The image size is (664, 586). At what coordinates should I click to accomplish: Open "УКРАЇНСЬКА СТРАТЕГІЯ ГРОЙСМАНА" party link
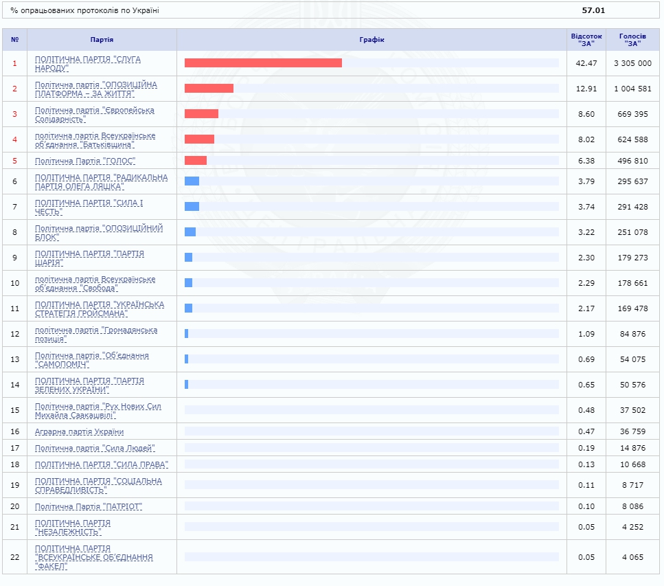(x=99, y=308)
